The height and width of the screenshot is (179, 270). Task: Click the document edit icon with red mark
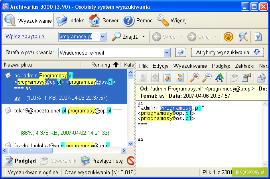pyautogui.click(x=261, y=78)
